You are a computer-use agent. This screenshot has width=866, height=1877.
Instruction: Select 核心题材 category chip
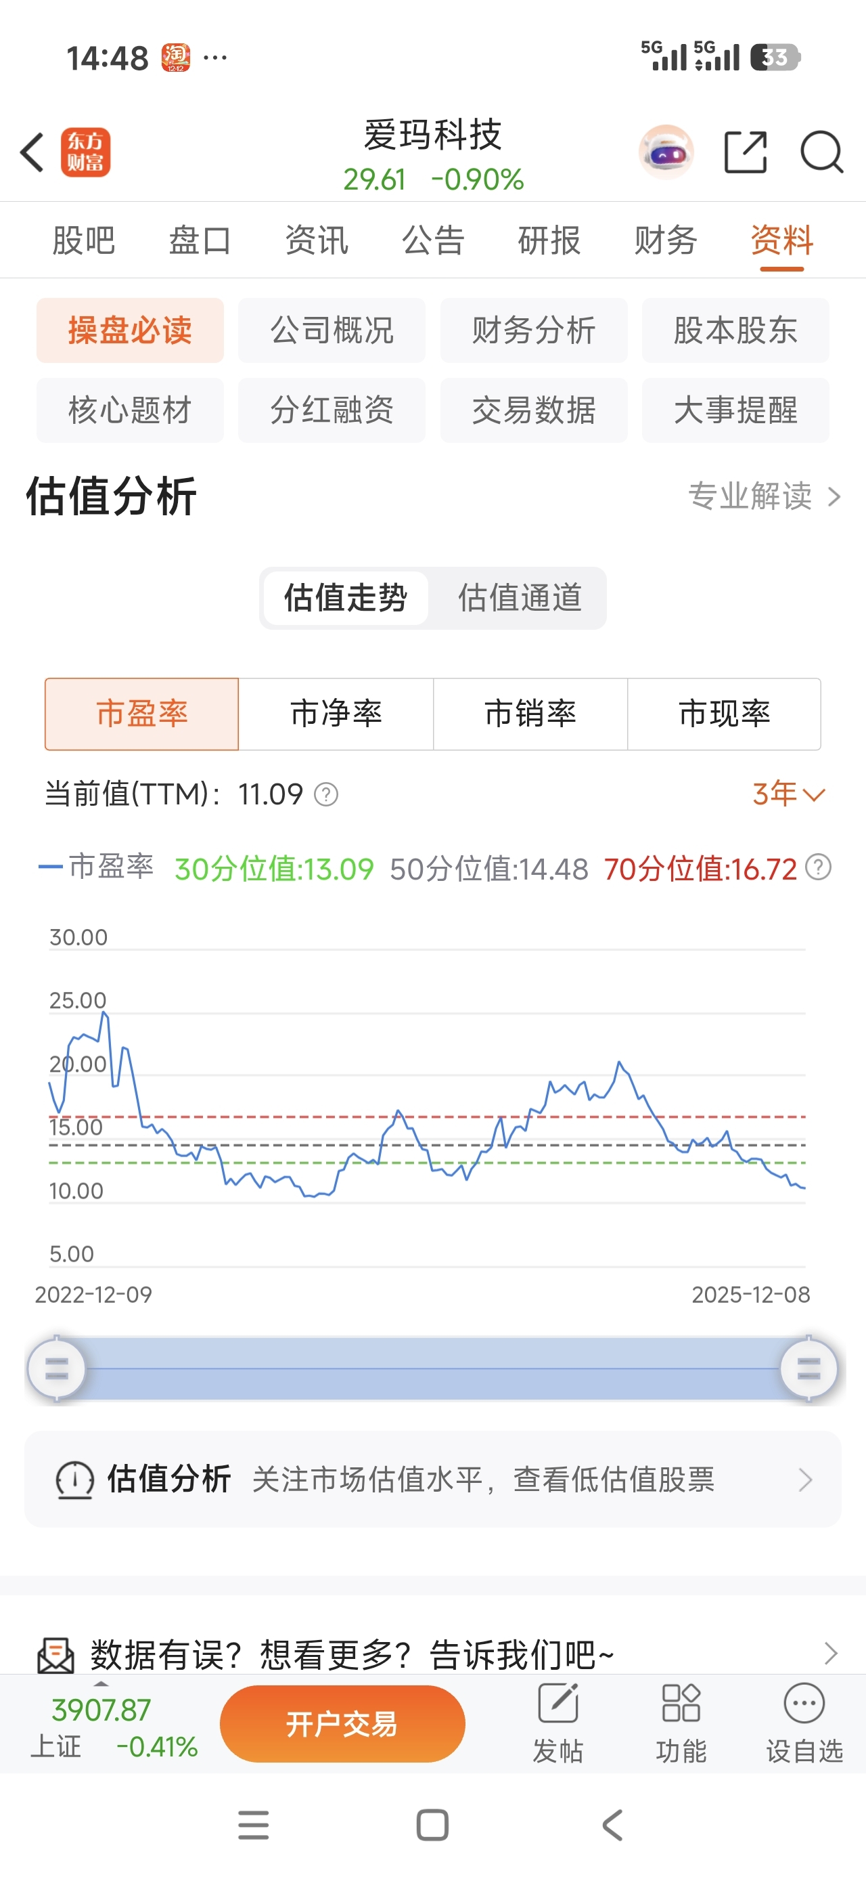131,410
